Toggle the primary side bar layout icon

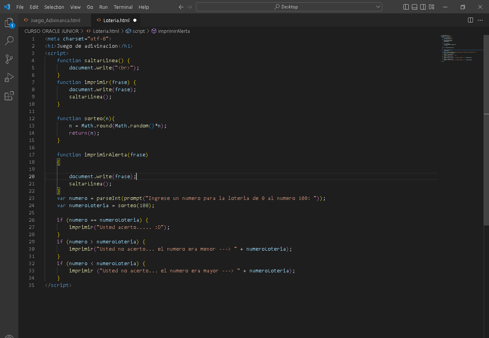pyautogui.click(x=406, y=7)
